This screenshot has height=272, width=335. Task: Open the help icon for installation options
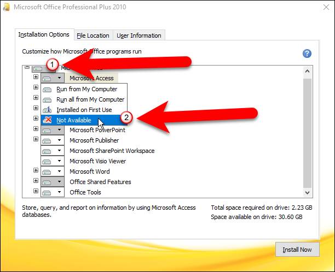click(x=307, y=54)
